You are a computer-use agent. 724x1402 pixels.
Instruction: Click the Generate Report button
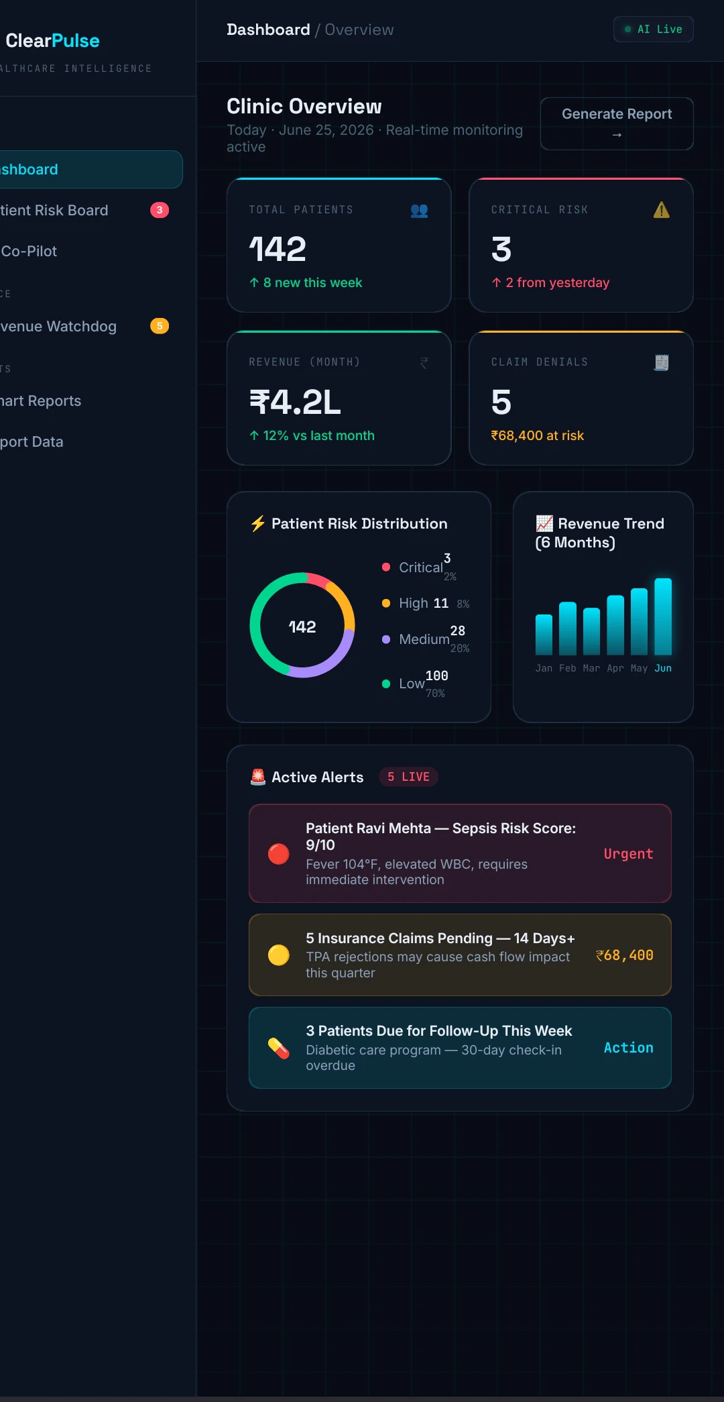pos(617,123)
